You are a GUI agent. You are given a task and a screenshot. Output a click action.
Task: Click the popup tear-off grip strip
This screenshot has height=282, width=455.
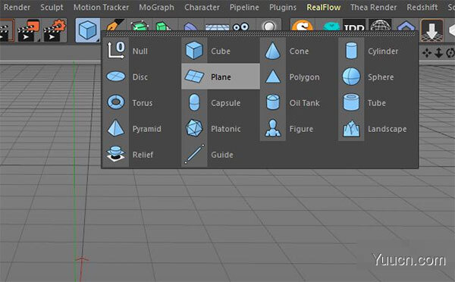coord(260,34)
